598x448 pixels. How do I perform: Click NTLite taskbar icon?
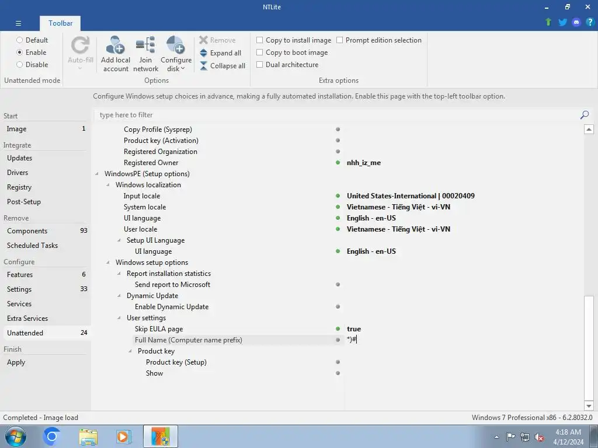tap(161, 436)
